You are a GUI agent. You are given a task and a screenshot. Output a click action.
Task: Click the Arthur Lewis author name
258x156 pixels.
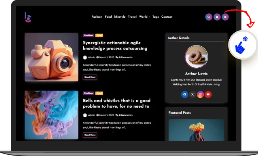[196, 74]
